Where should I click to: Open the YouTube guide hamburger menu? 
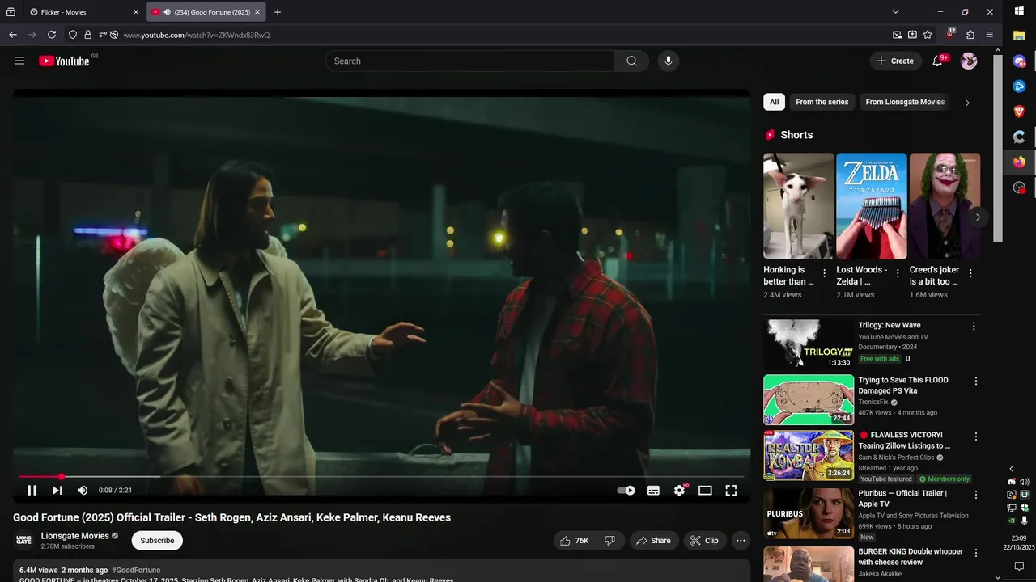pyautogui.click(x=19, y=61)
